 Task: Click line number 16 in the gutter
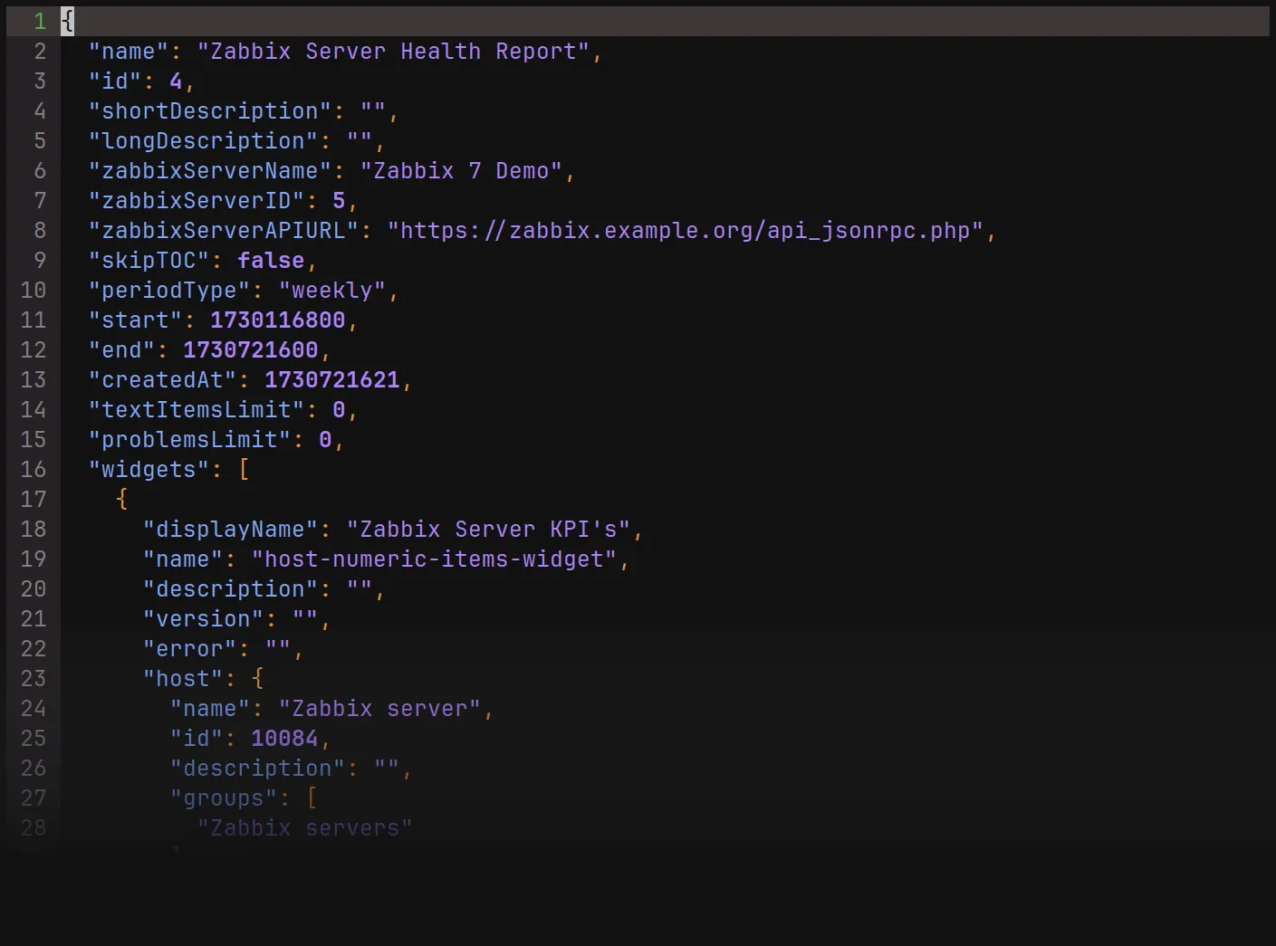coord(34,470)
